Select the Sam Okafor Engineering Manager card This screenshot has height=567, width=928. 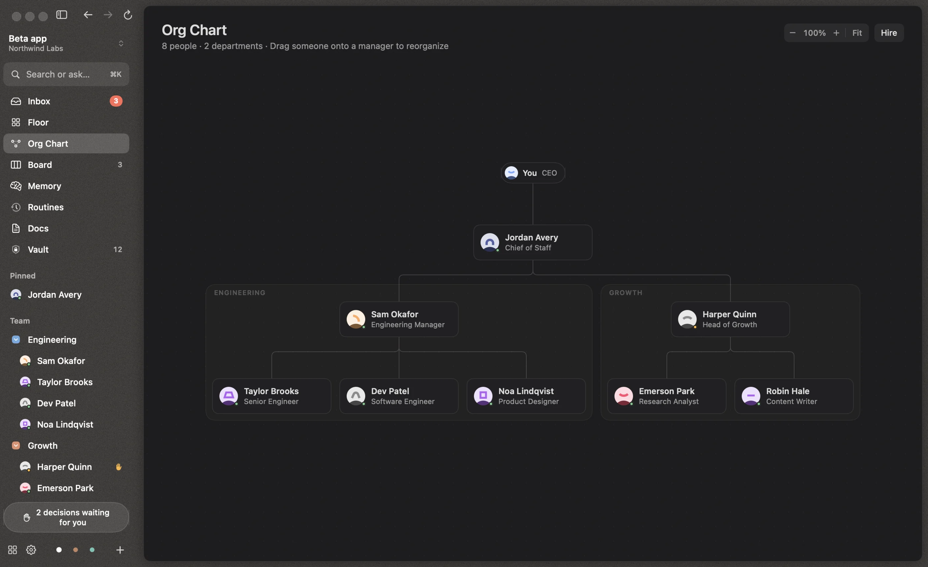point(399,319)
